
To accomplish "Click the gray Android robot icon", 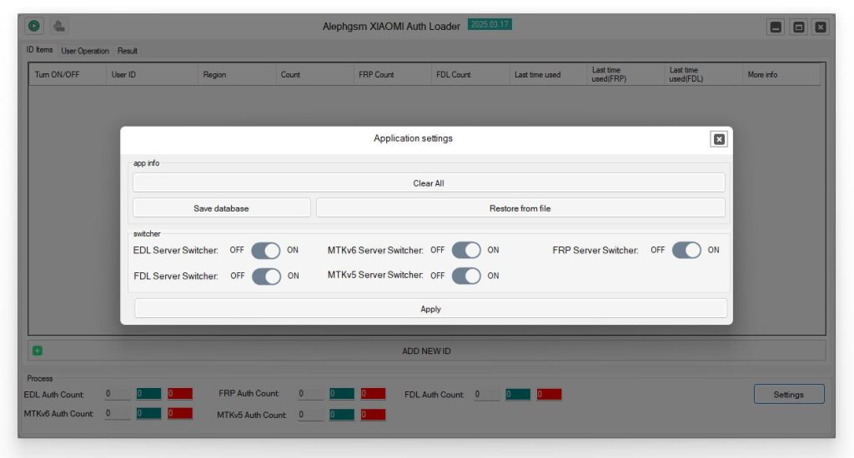I will [x=59, y=26].
